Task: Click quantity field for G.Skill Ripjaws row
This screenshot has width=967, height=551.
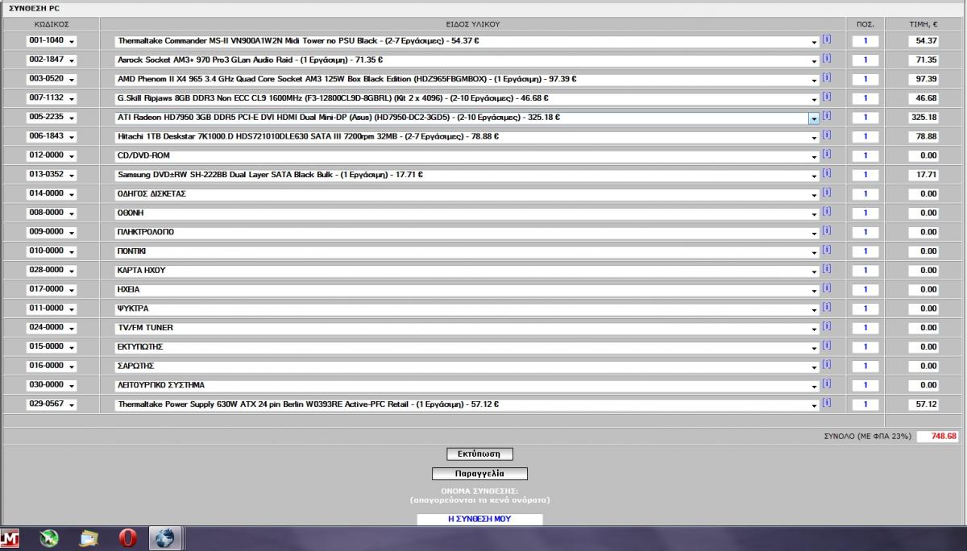Action: tap(865, 98)
